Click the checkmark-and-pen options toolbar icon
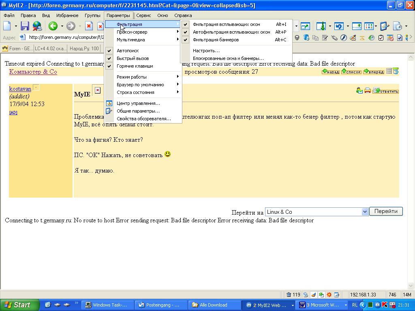The width and height of the screenshot is (415, 311). click(384, 26)
